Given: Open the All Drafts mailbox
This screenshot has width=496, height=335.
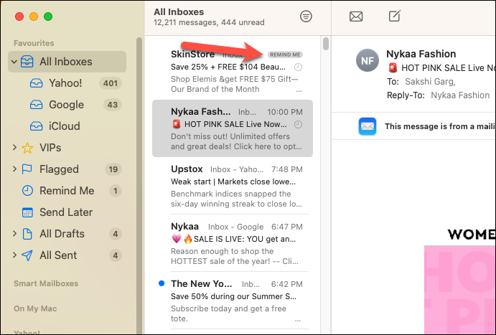Looking at the screenshot, I should (x=67, y=234).
